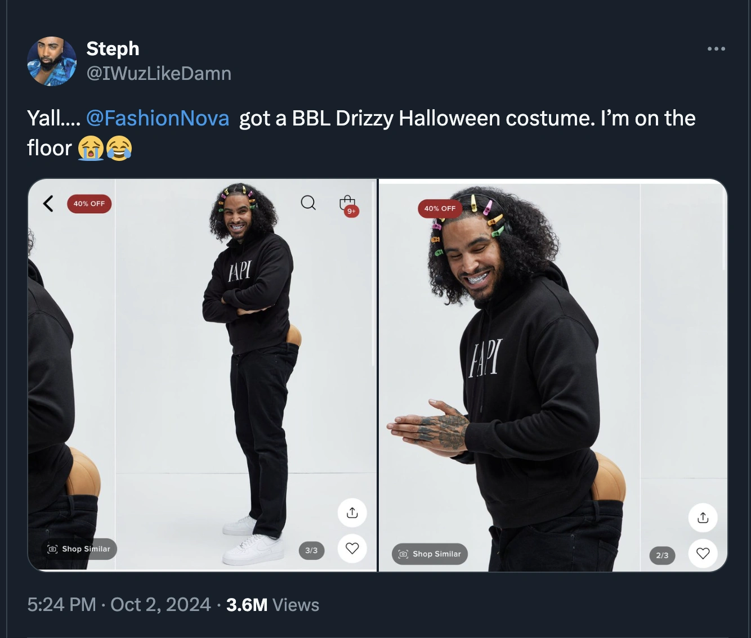Open the shopping bag with 9+ badge

click(348, 204)
